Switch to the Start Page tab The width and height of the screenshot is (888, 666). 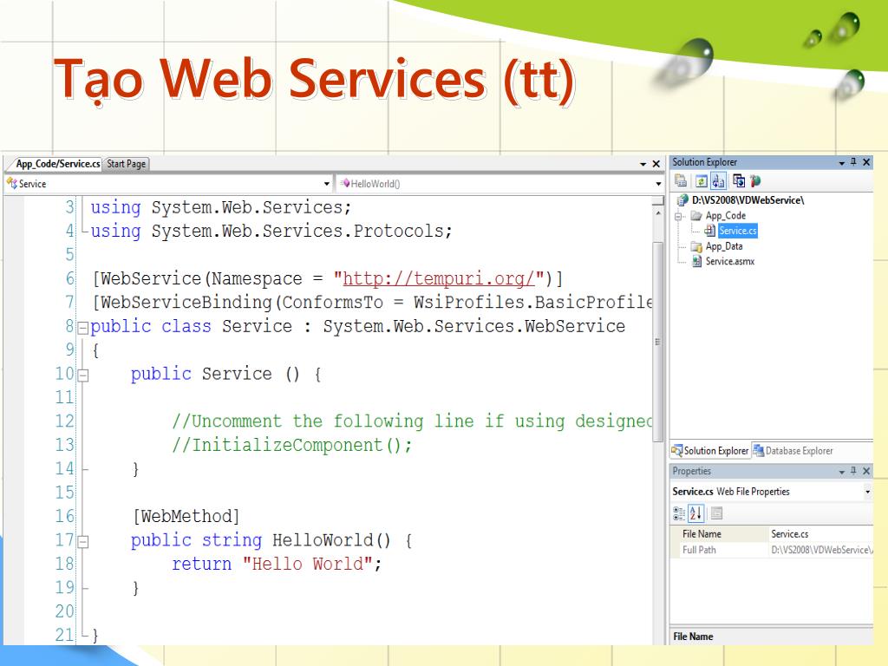126,164
